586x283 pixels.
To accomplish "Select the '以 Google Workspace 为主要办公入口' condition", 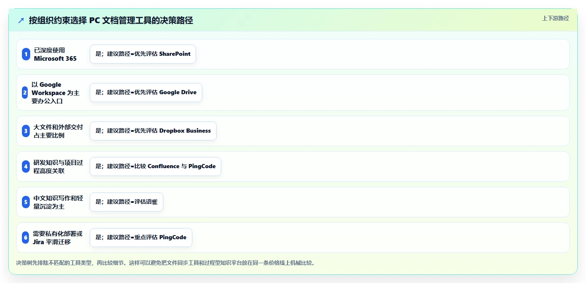I will click(x=55, y=93).
